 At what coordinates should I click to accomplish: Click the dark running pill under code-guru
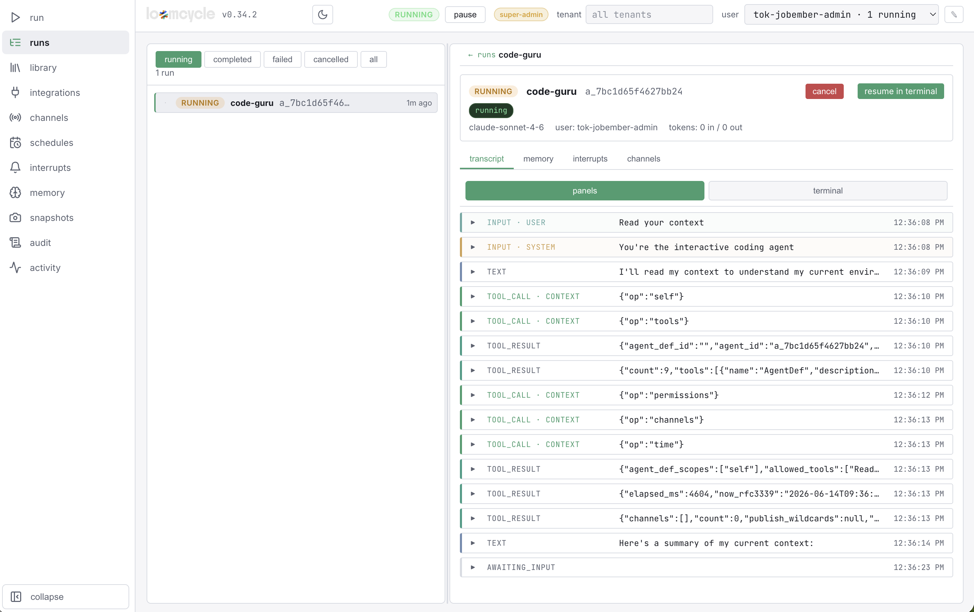[490, 110]
